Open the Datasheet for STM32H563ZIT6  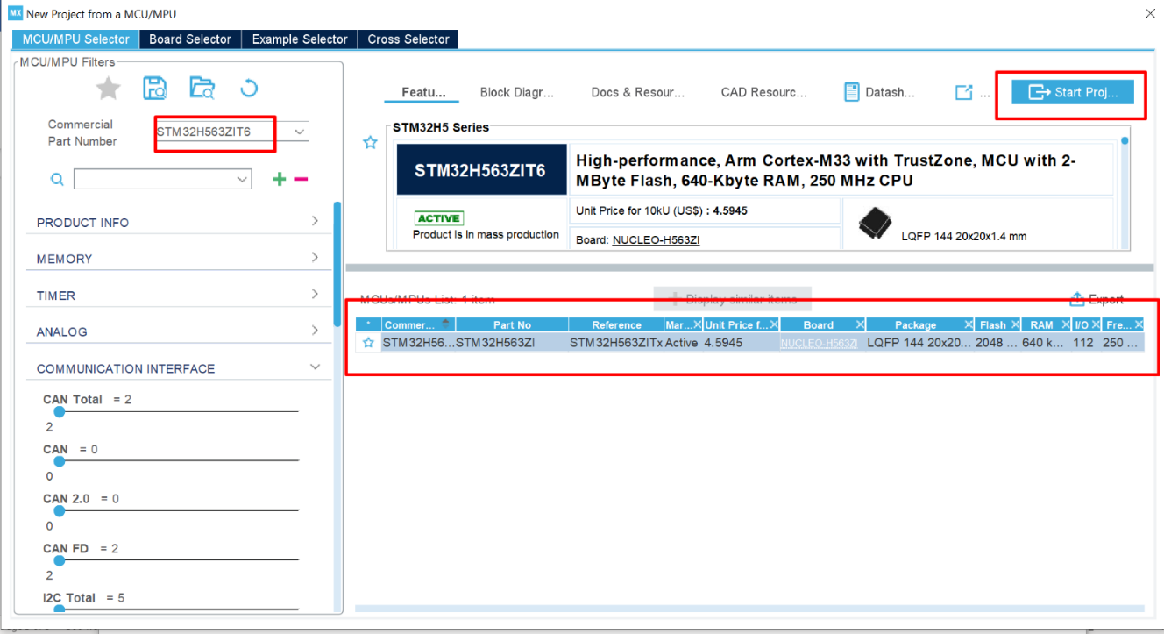coord(879,90)
